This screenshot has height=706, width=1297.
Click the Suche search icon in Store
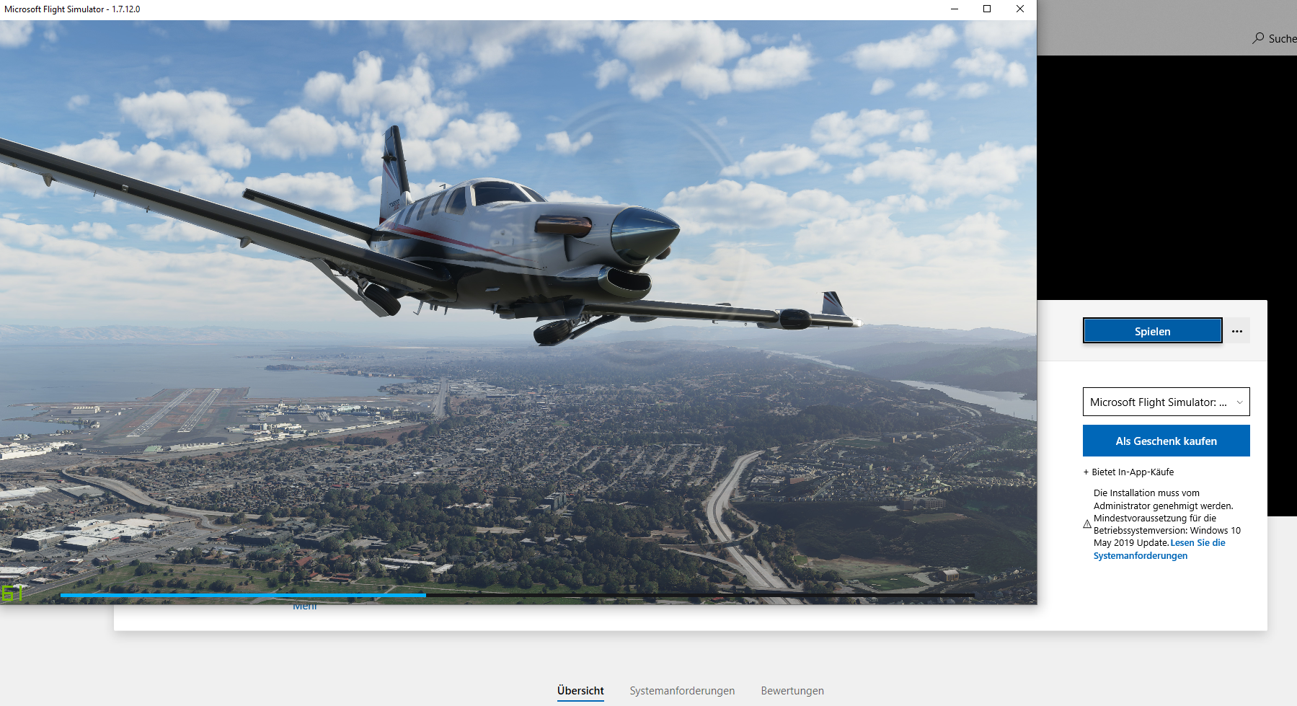[x=1258, y=38]
